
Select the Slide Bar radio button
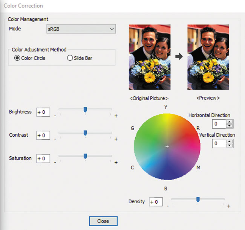70,58
